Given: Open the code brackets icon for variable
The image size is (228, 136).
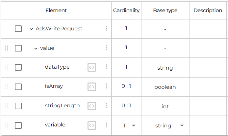Looking at the screenshot, I should tap(92, 125).
